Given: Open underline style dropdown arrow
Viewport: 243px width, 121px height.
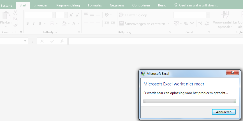Looking at the screenshot, I should (x=45, y=24).
